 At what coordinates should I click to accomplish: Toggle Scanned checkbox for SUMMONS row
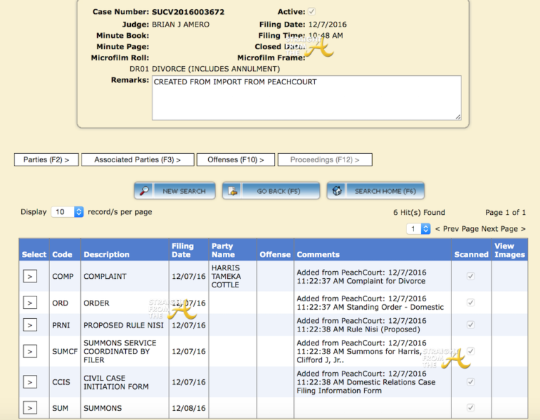(470, 408)
